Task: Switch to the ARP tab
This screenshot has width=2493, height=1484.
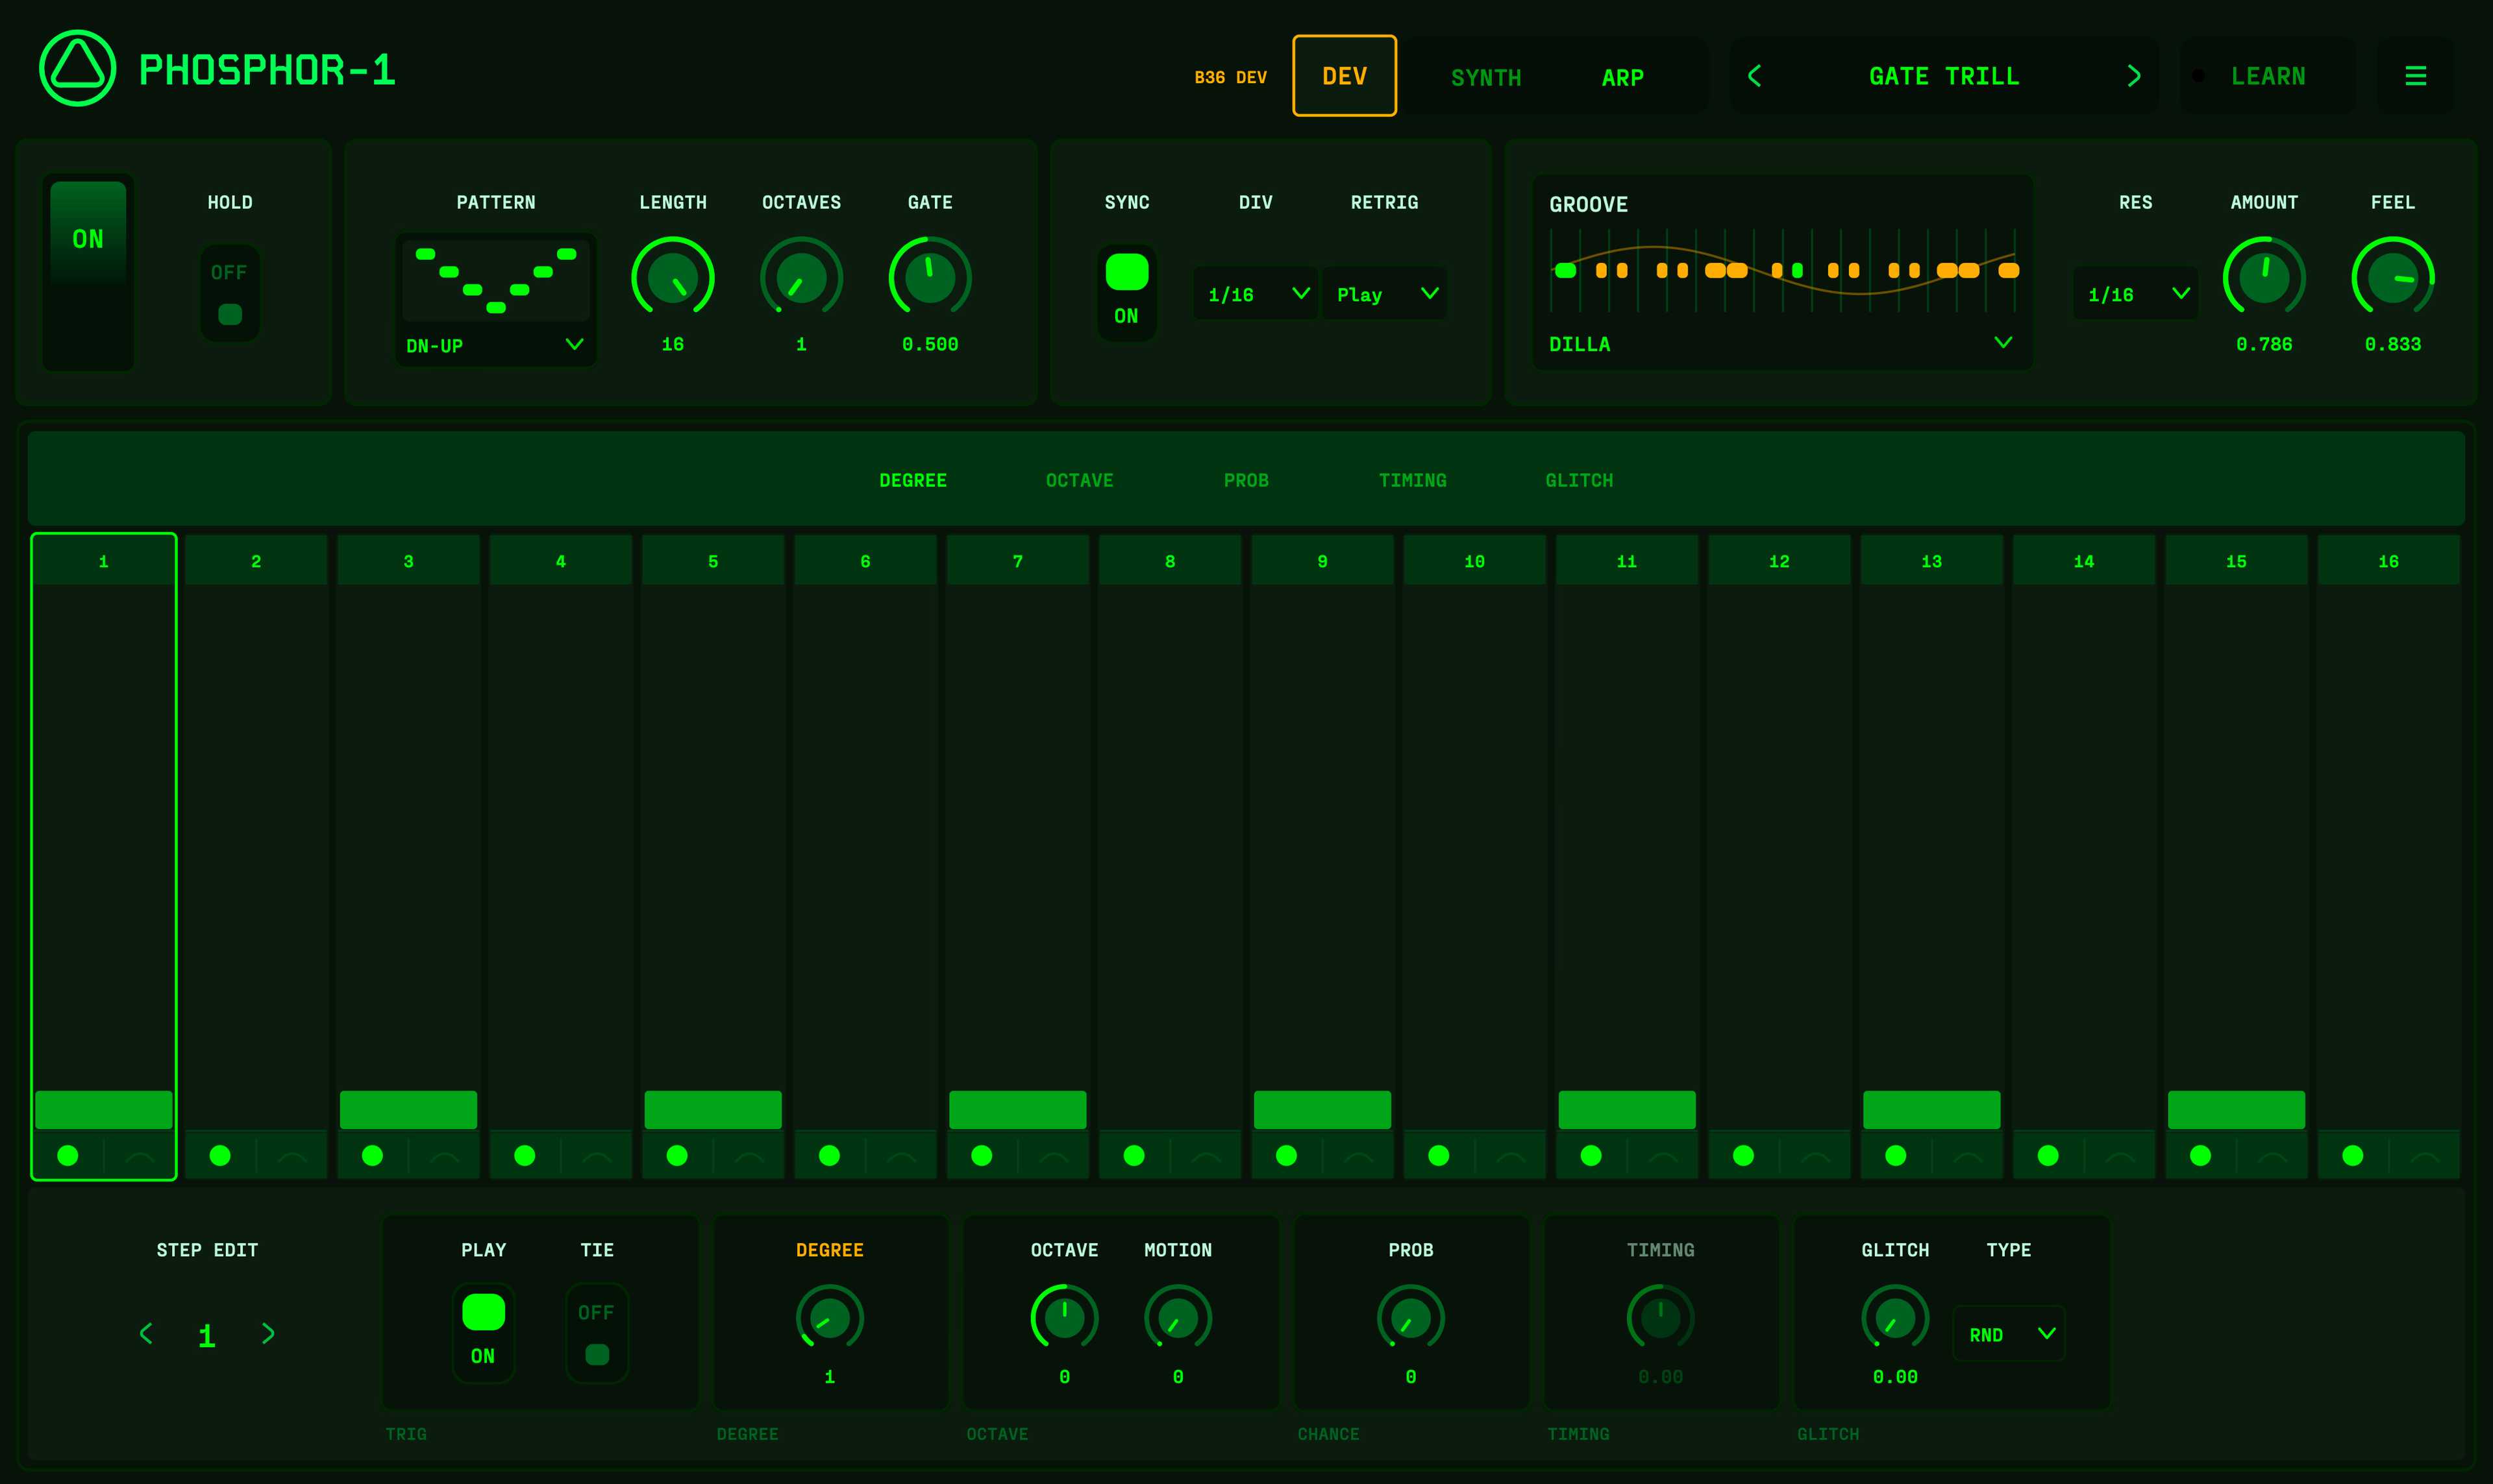Action: [1622, 77]
